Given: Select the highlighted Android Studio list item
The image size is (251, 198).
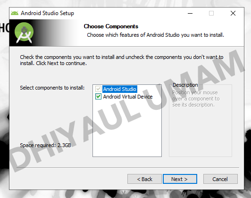Looking at the screenshot, I should click(x=120, y=89).
